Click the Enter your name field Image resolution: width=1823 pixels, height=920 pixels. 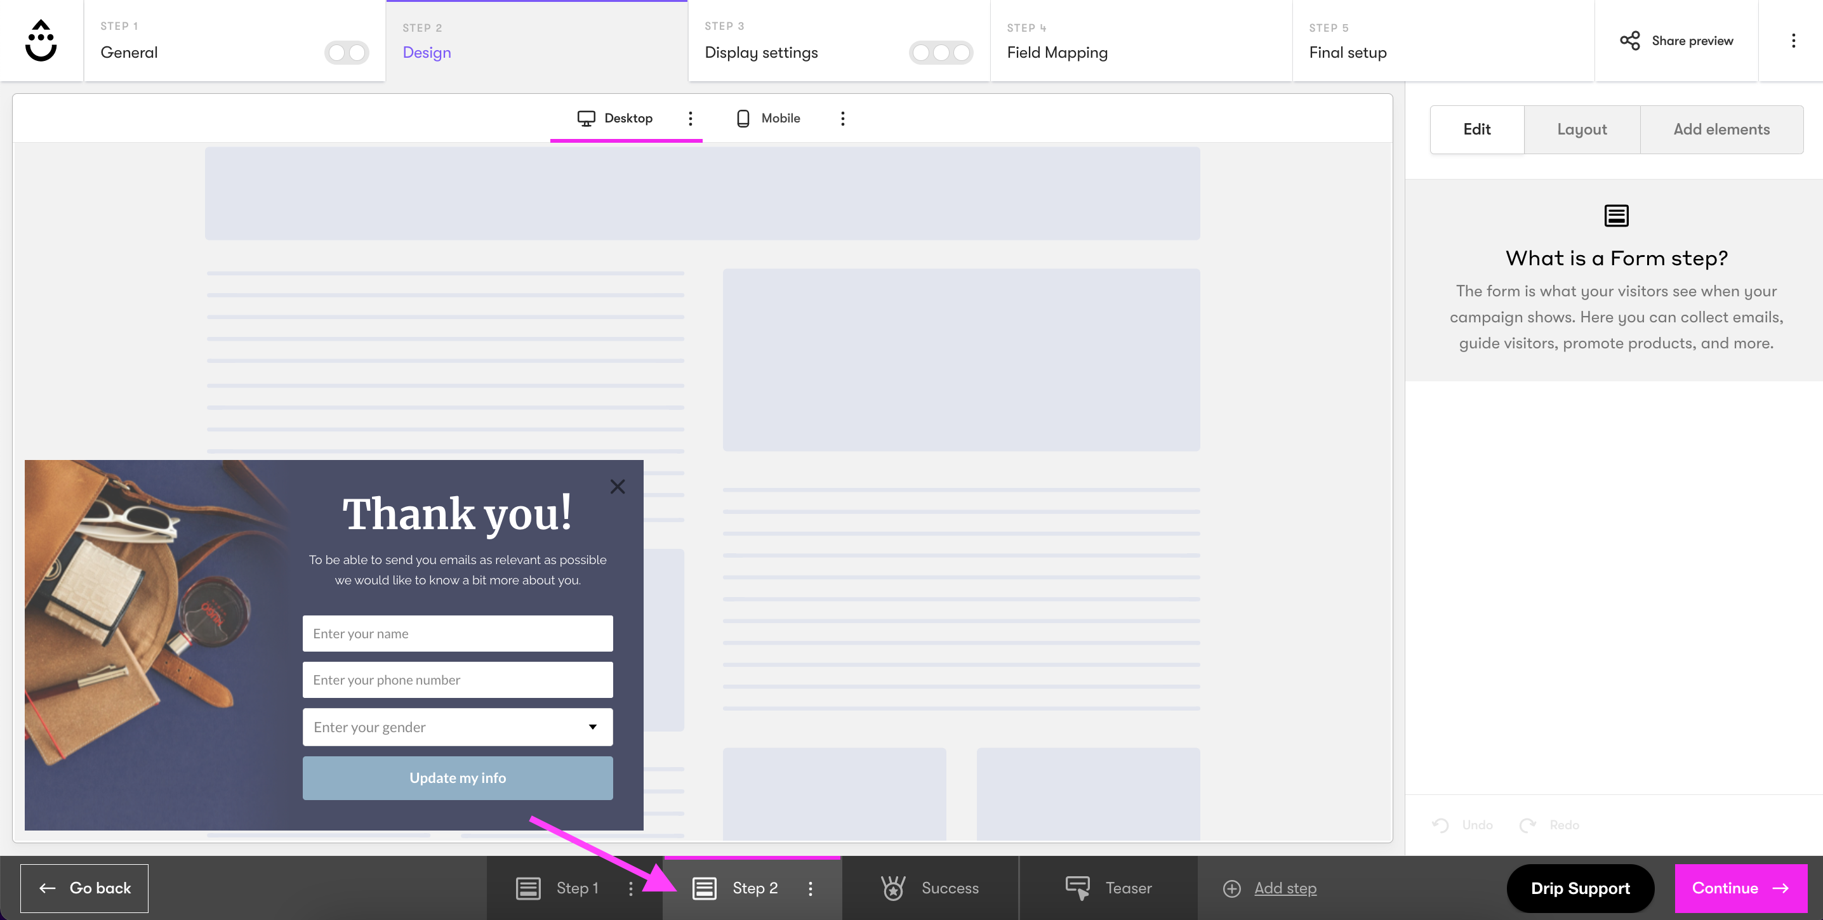pyautogui.click(x=458, y=634)
